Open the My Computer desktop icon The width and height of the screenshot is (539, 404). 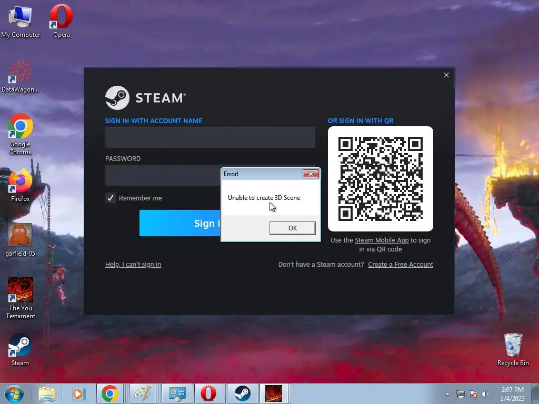[x=21, y=21]
